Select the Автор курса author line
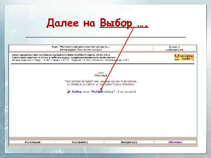The image size is (211, 158). [81, 49]
